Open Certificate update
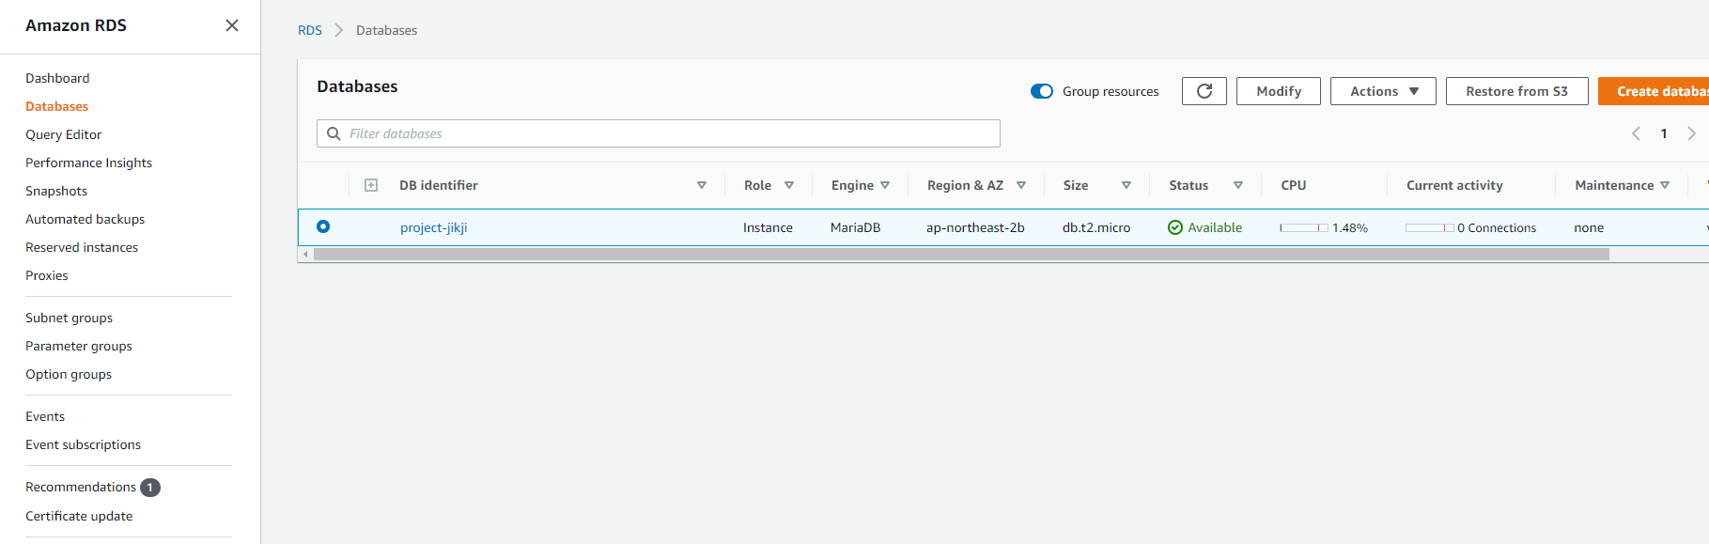 tap(79, 516)
